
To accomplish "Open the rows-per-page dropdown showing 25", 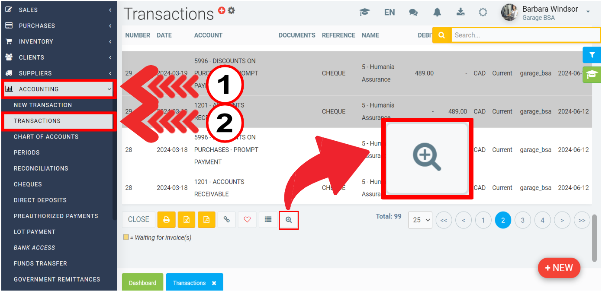I will [420, 220].
